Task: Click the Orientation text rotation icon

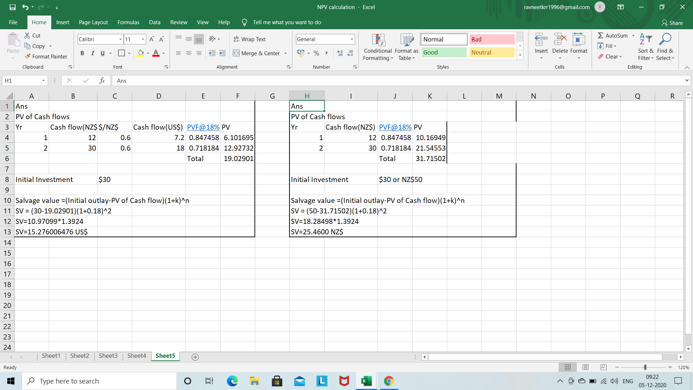Action: click(x=212, y=39)
